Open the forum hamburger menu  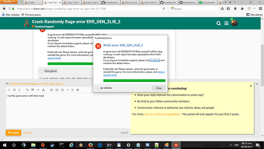(x=226, y=23)
